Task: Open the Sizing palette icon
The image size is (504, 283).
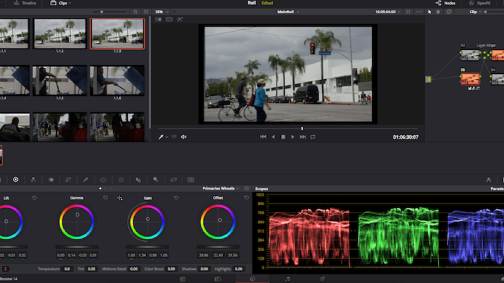Action: coord(174,180)
